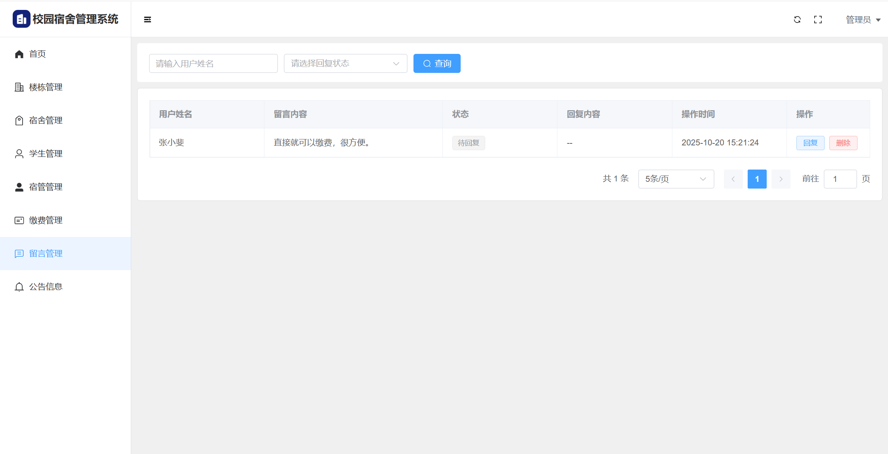Open the 管理员 user dropdown
This screenshot has height=454, width=888.
click(x=863, y=20)
